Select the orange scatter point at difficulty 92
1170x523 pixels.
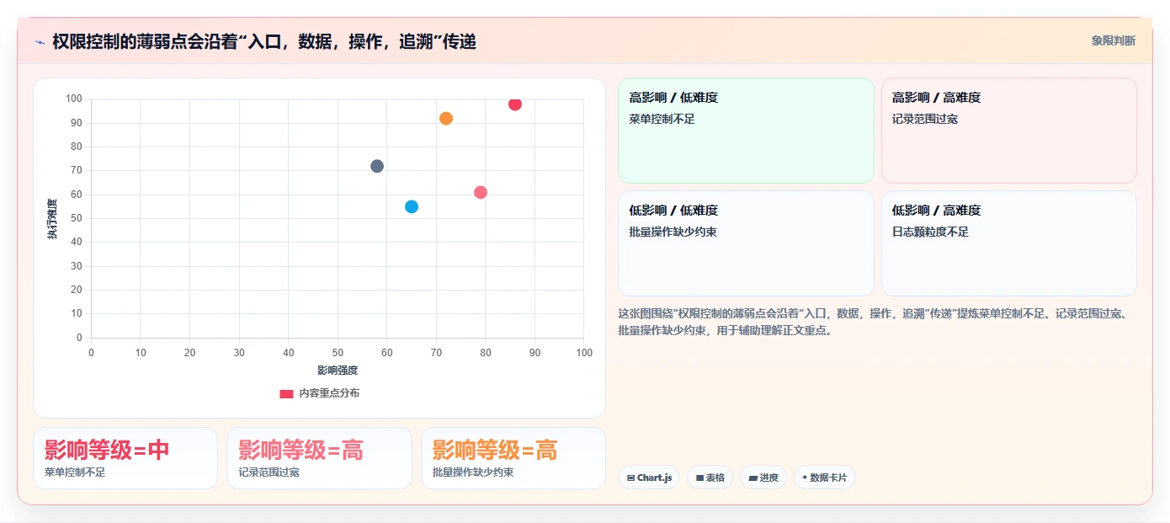pyautogui.click(x=446, y=119)
